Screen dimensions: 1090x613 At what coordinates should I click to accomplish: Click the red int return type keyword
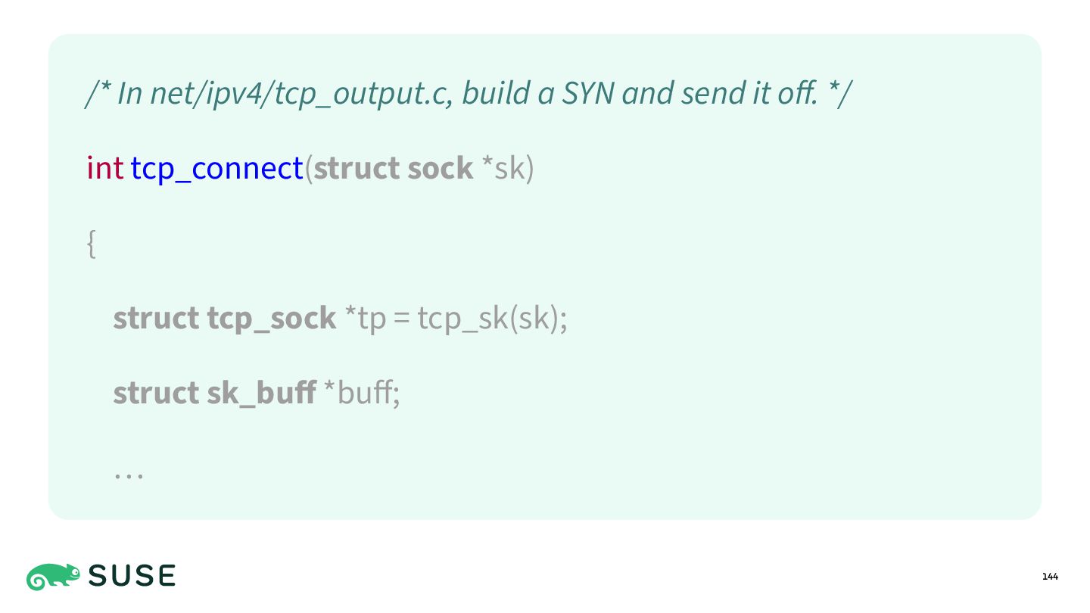(x=105, y=168)
